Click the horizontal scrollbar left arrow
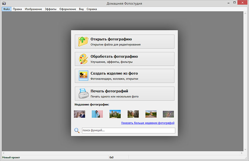The height and width of the screenshot is (161, 249). pyautogui.click(x=3, y=153)
